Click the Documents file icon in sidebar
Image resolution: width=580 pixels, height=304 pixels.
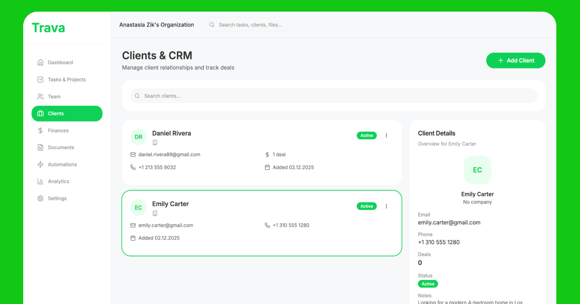click(41, 147)
